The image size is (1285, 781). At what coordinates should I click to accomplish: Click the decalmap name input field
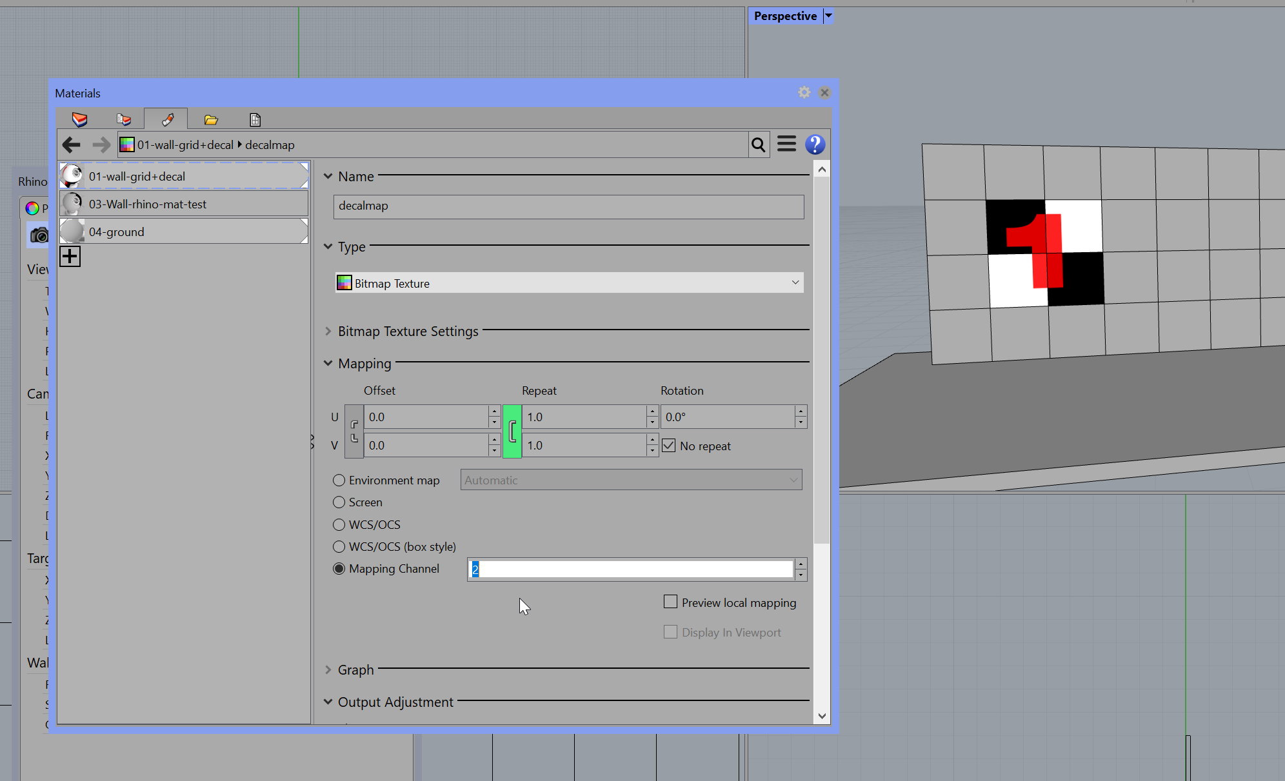click(x=568, y=206)
